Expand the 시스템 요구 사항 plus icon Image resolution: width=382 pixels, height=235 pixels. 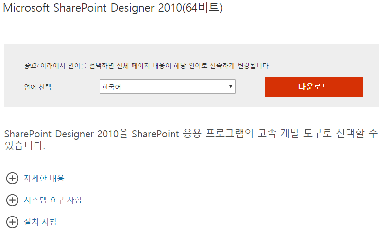[x=12, y=200]
